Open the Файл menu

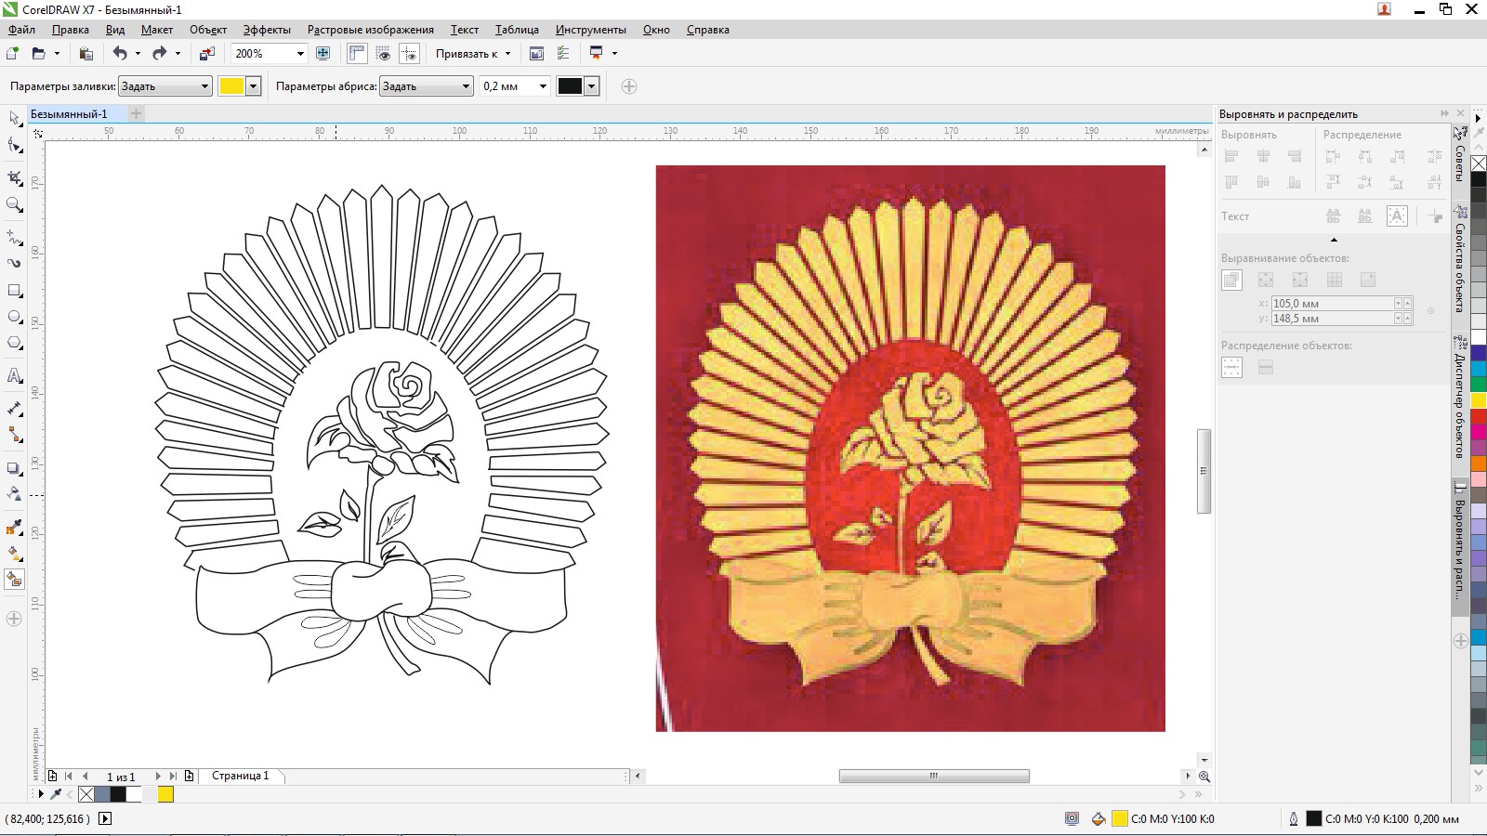pos(21,30)
